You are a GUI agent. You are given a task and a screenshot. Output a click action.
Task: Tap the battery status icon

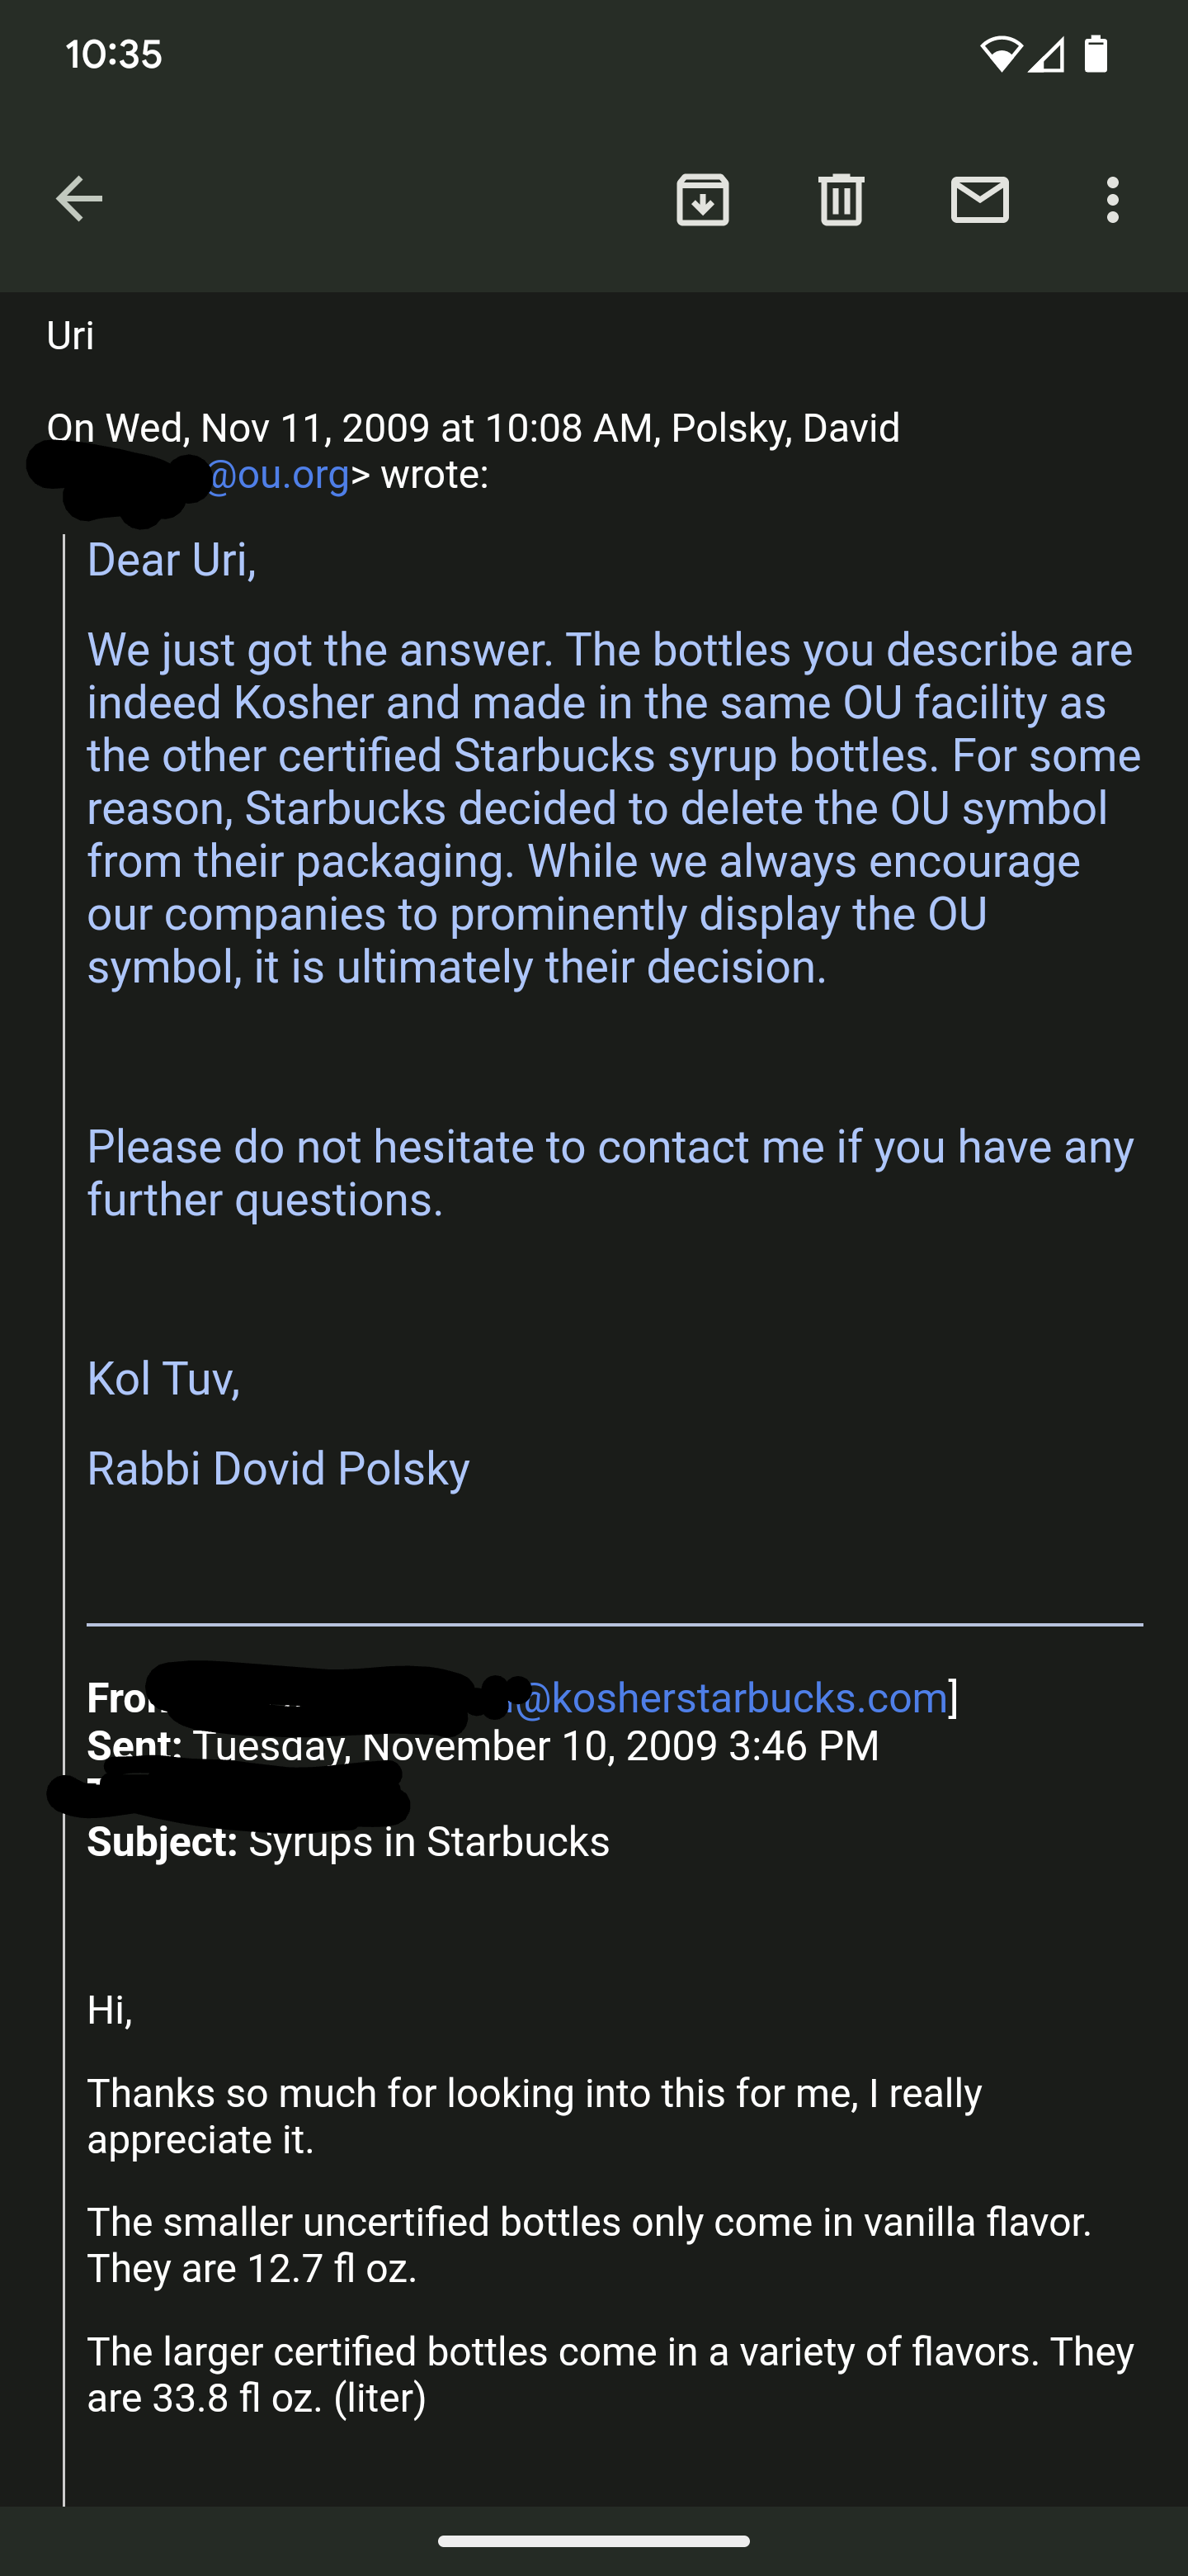(x=1096, y=54)
